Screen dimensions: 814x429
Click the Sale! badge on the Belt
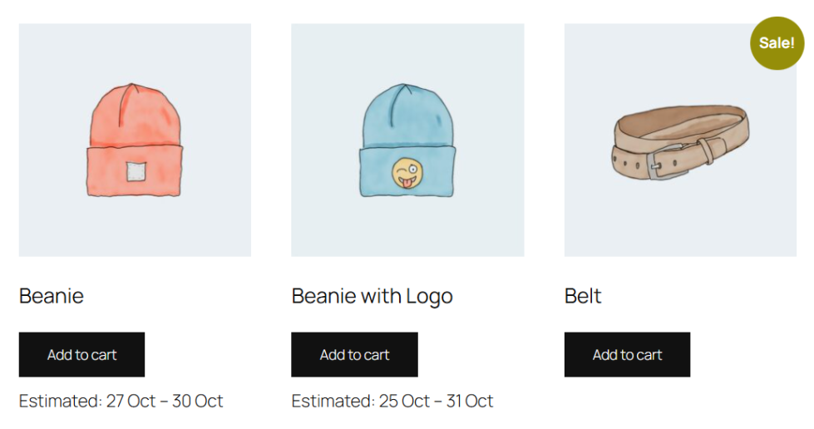[x=777, y=43]
